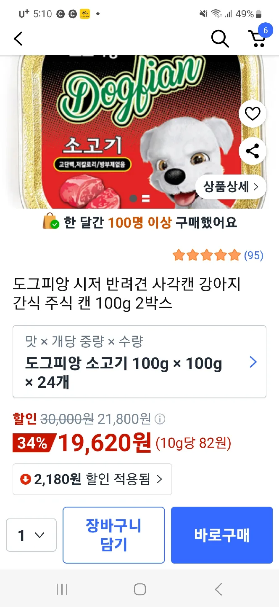This screenshot has height=607, width=279.
Task: Tap the image pagination indicator dots
Action: pyautogui.click(x=139, y=199)
